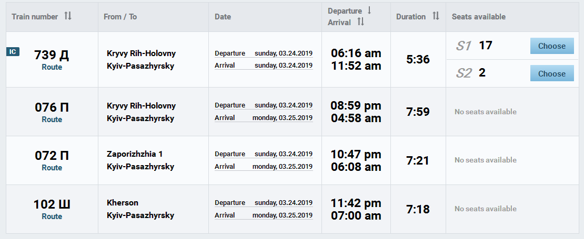
Task: Sort by departure down arrow icon
Action: [369, 10]
